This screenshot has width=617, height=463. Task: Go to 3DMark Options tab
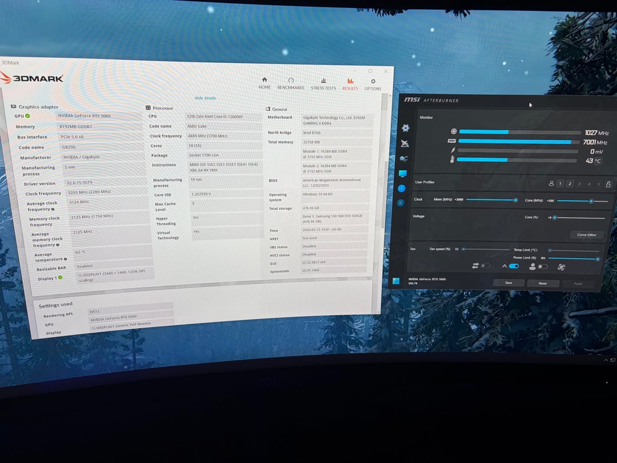click(x=372, y=85)
